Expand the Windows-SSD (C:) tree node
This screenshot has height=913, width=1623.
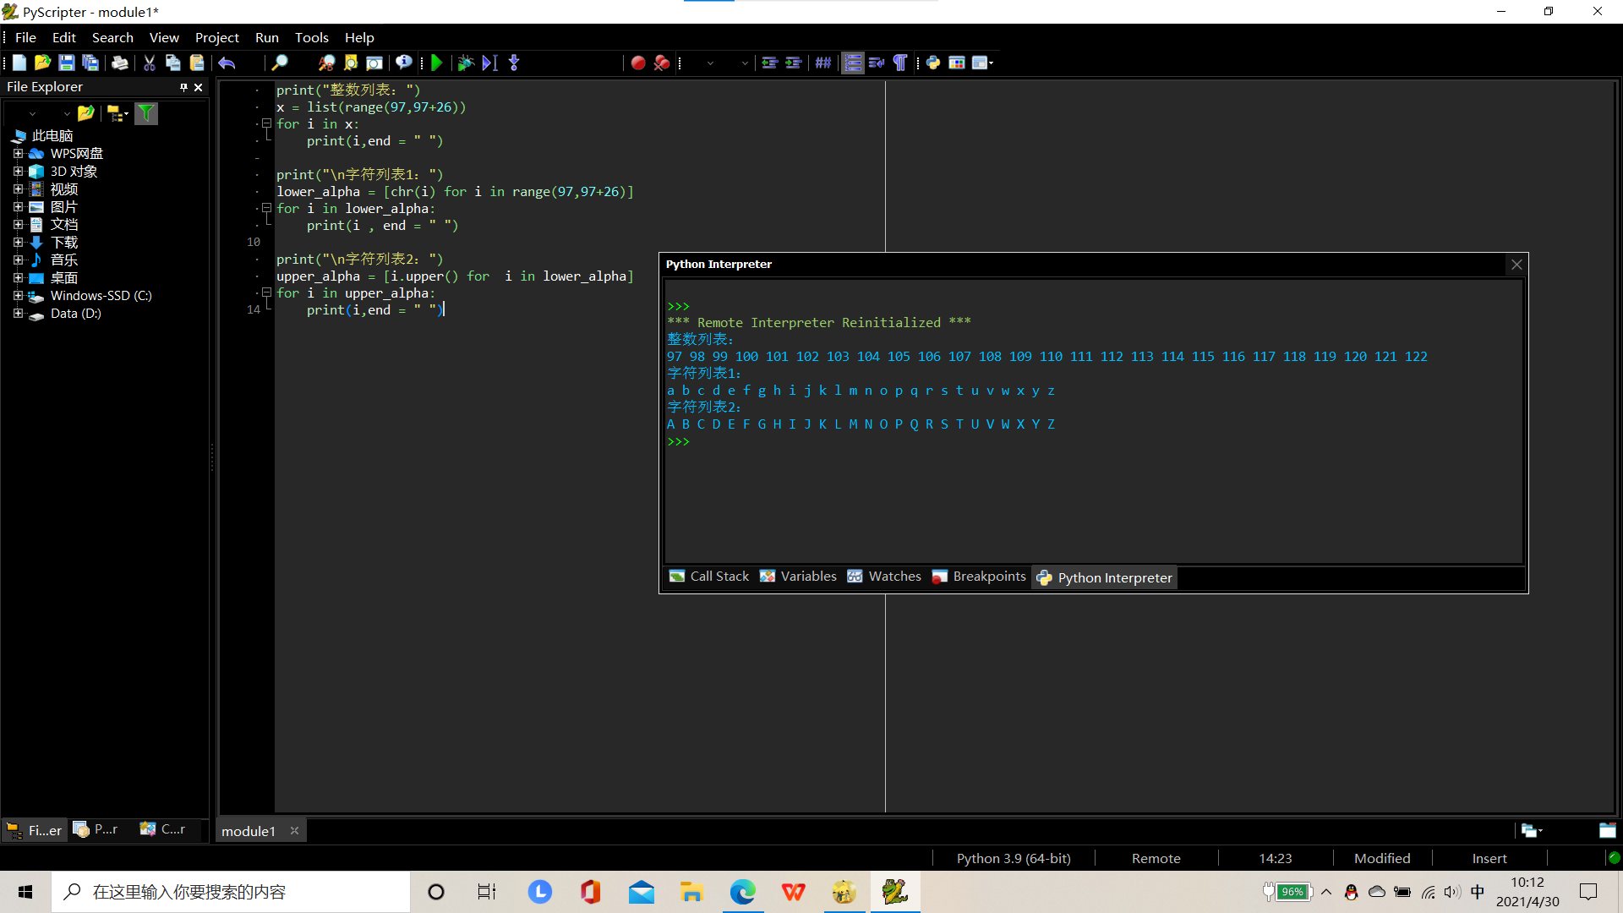click(18, 296)
